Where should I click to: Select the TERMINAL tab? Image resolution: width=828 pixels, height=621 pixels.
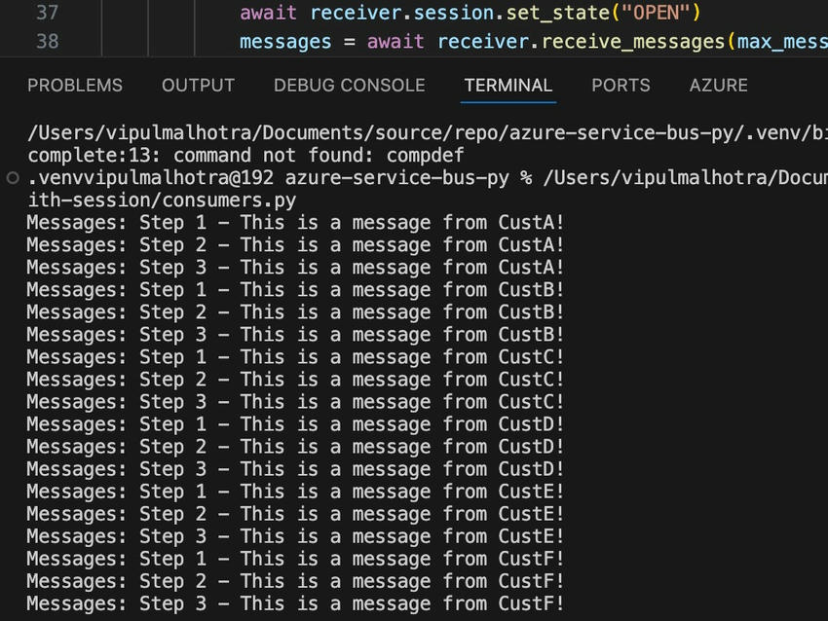point(508,86)
